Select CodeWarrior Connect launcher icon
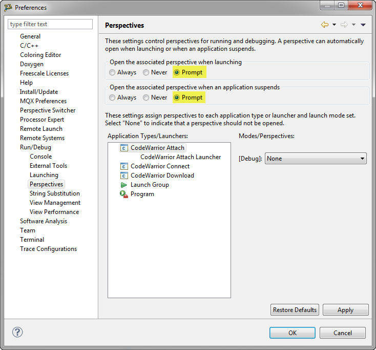Viewport: 376px width, 350px height. [x=123, y=166]
